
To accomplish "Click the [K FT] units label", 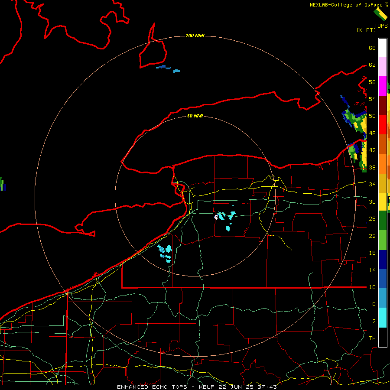I will tap(366, 30).
